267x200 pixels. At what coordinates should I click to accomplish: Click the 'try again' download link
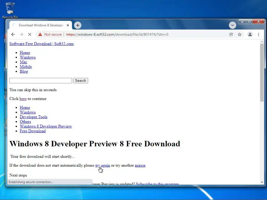pyautogui.click(x=103, y=165)
